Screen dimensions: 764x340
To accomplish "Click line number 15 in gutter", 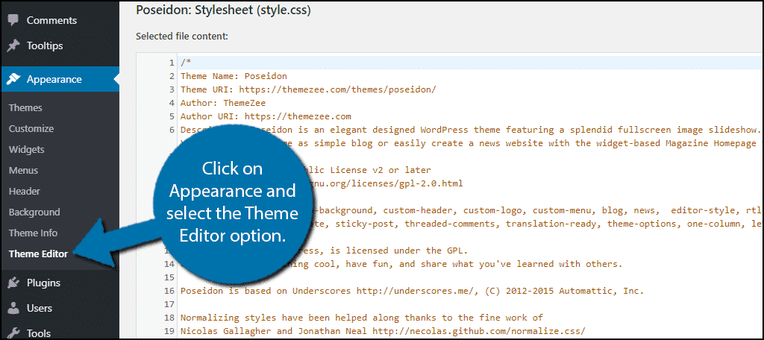I will click(169, 277).
